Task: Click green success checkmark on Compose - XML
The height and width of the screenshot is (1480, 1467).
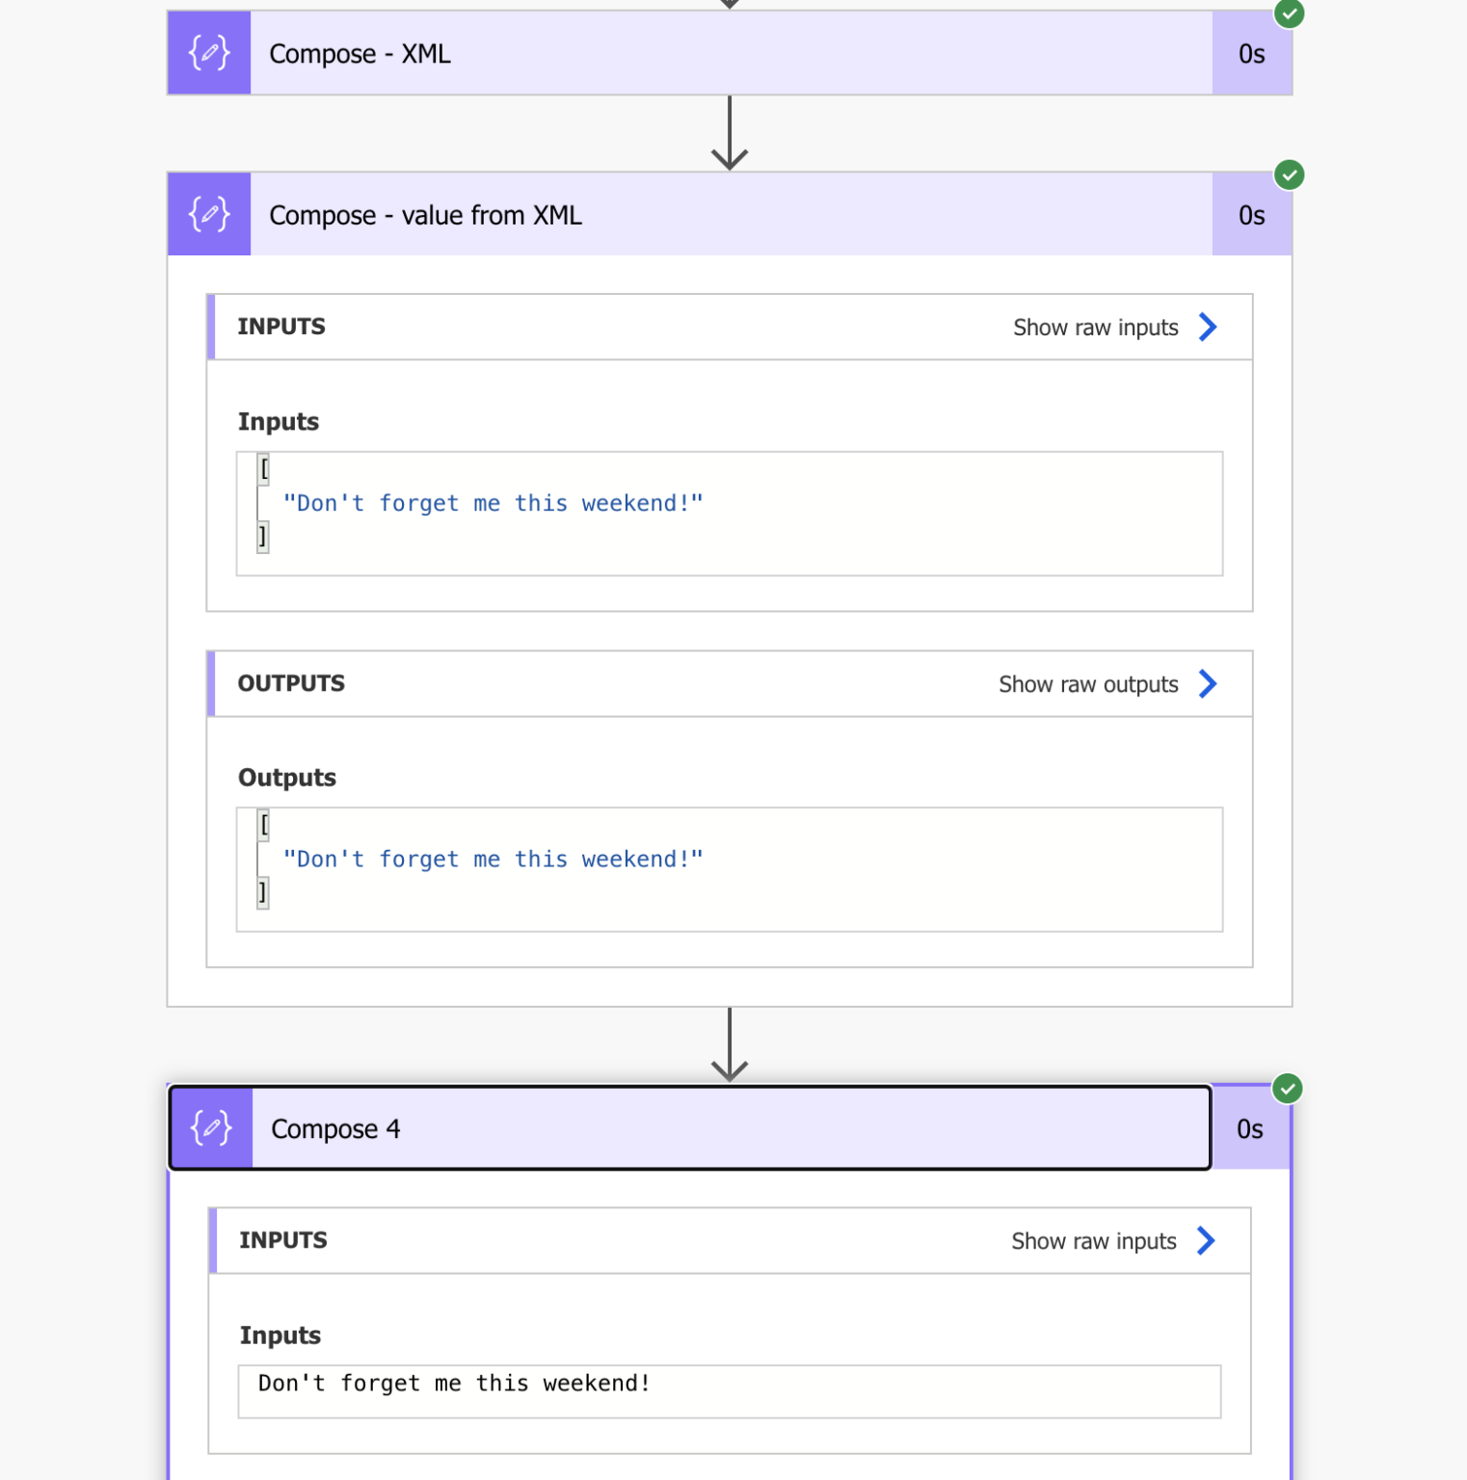Action: pos(1290,13)
